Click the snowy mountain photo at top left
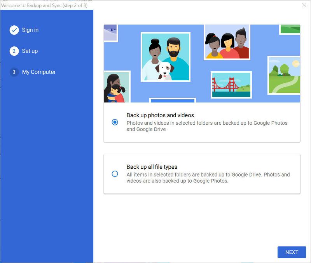This screenshot has height=263, width=311. 110,32
